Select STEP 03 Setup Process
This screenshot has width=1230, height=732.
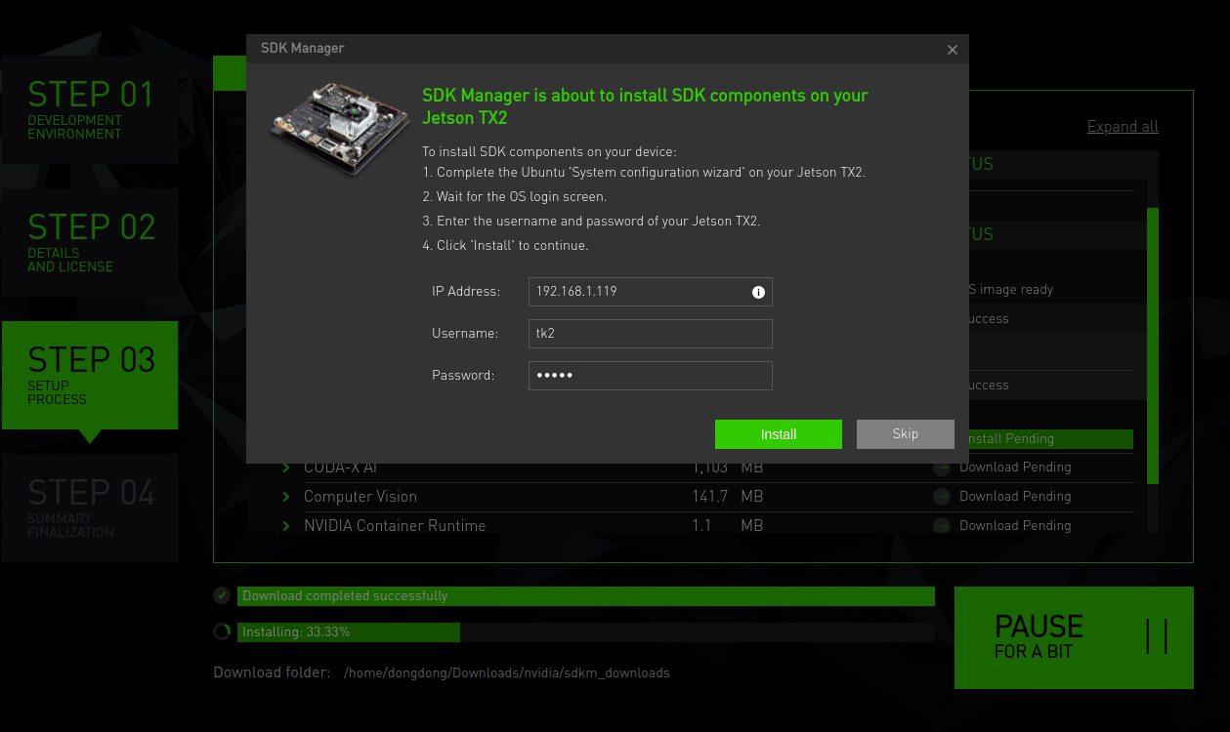click(x=90, y=375)
